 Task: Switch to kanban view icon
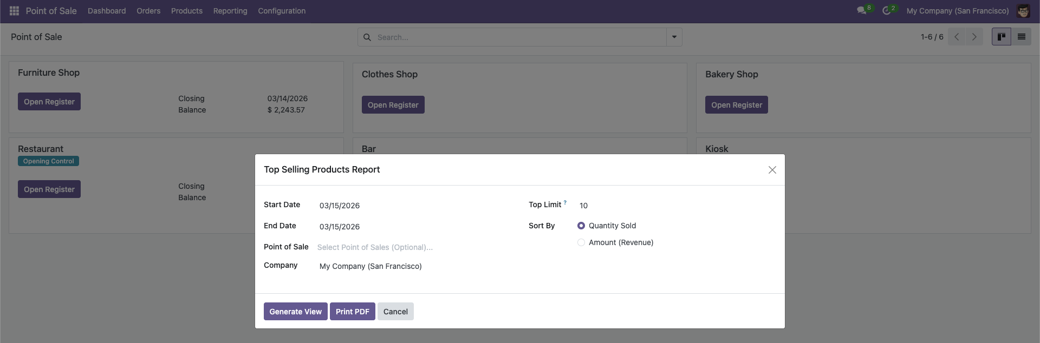1002,37
